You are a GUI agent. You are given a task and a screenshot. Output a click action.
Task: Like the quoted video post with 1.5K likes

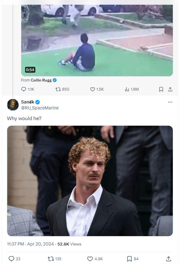97,89
